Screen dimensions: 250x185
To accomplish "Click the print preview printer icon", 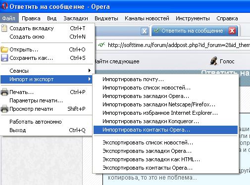I will point(4,109).
